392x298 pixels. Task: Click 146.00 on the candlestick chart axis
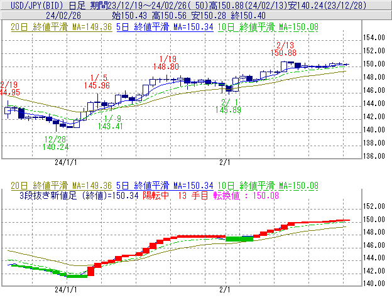coord(374,90)
